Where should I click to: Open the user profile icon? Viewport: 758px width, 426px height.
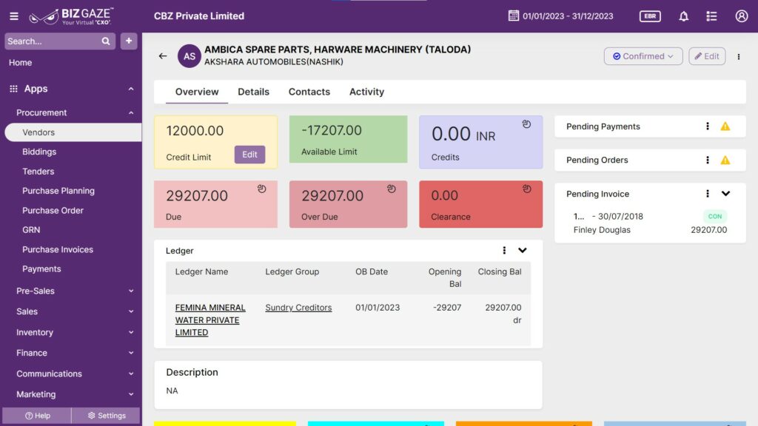click(742, 16)
